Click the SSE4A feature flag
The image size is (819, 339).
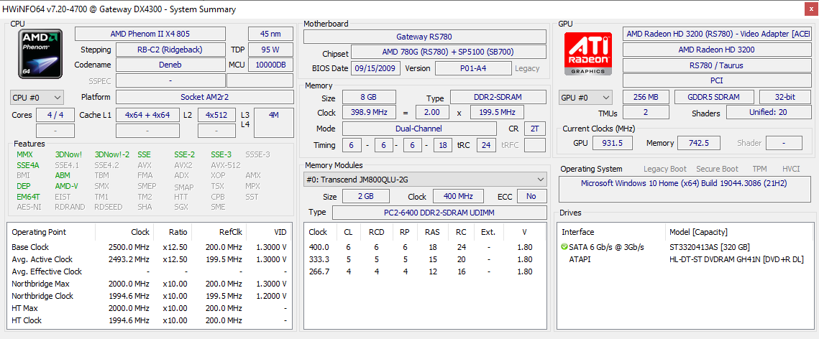pos(27,164)
